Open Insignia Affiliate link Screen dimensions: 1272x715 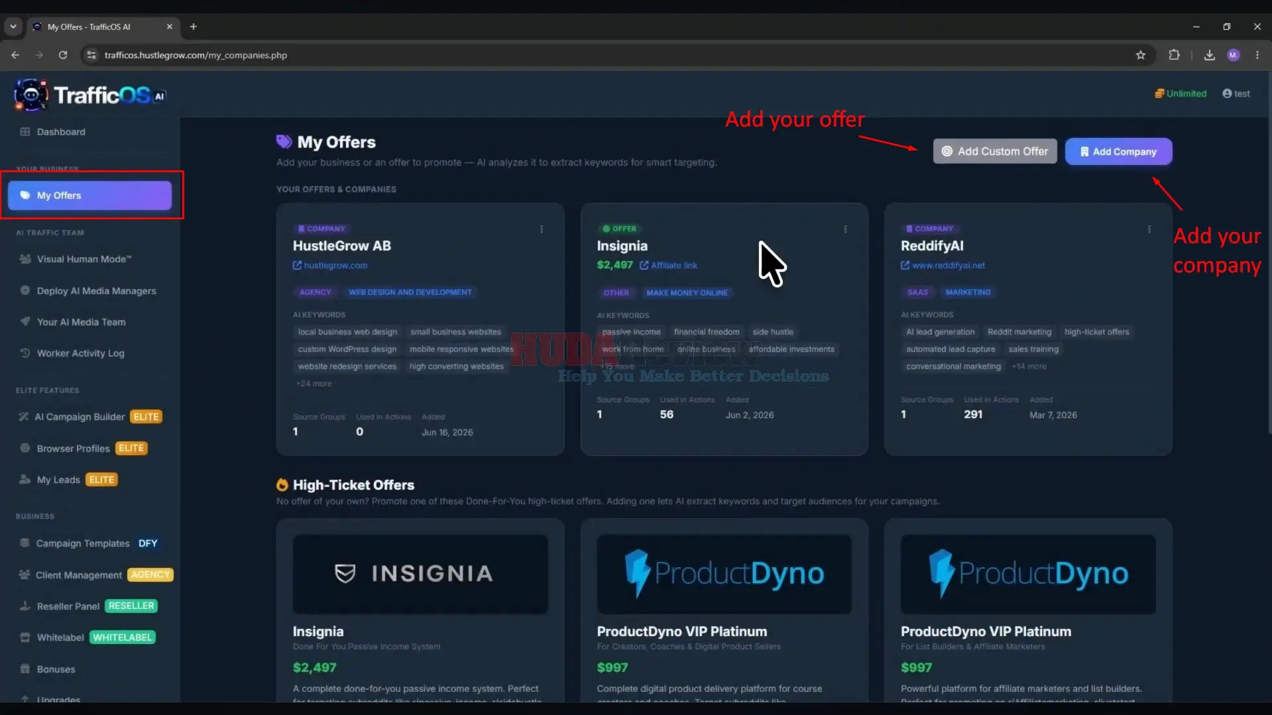(x=668, y=265)
